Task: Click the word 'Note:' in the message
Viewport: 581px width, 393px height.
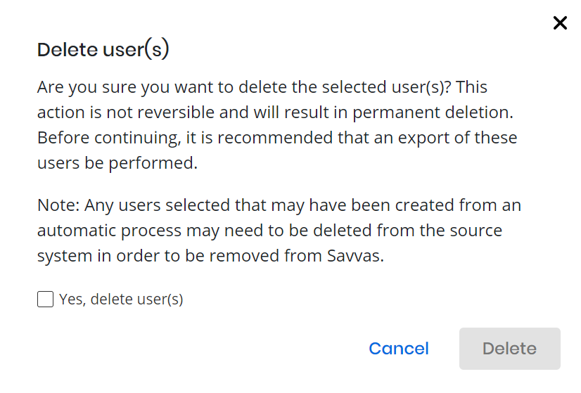Action: (58, 205)
